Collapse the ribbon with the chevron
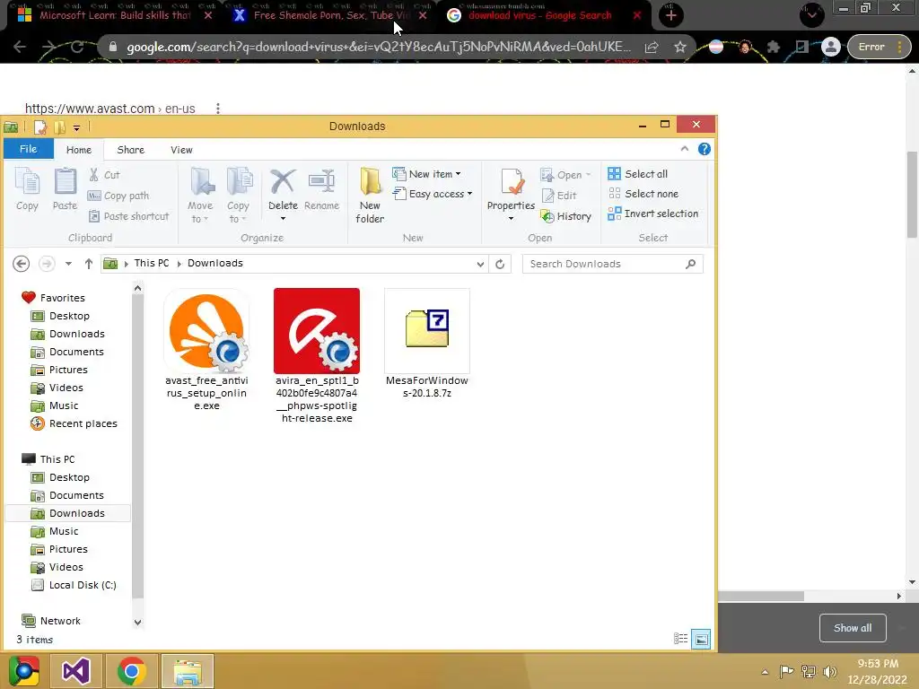Screen dimensions: 919x689 coord(685,149)
